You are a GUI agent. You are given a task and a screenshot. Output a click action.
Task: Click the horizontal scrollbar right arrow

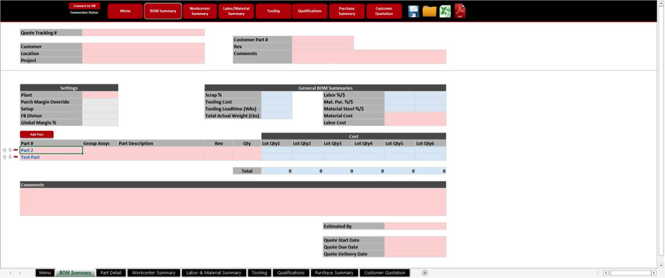coord(654,273)
